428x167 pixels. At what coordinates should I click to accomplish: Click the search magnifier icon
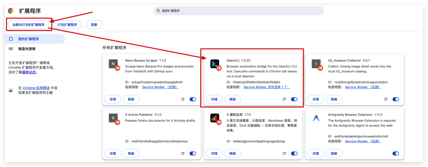(x=158, y=11)
